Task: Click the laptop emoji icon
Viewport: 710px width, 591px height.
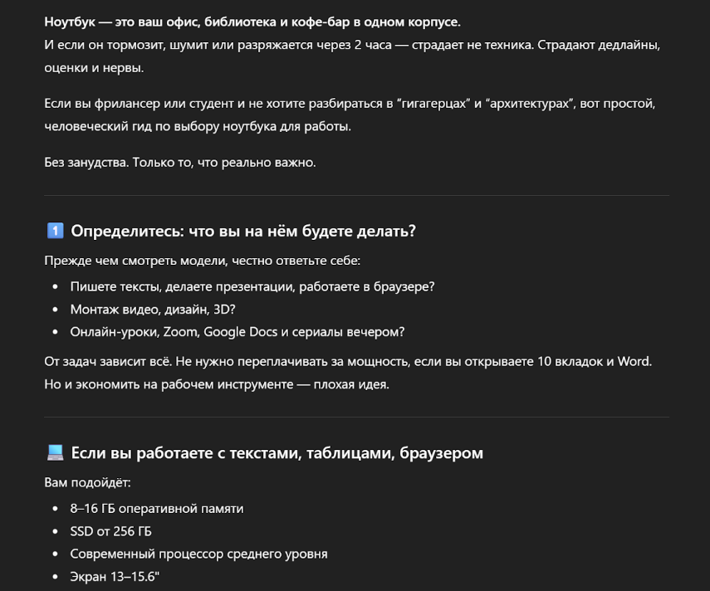Action: coord(55,452)
